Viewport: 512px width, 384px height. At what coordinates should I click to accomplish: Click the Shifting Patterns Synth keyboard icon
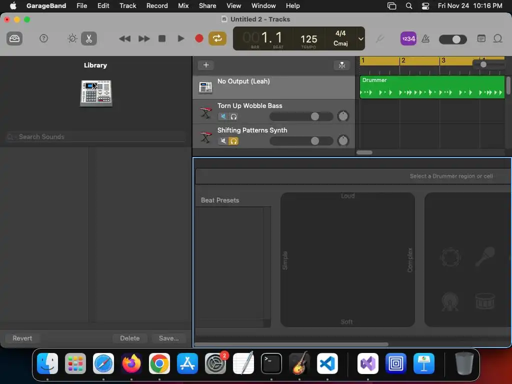(205, 137)
